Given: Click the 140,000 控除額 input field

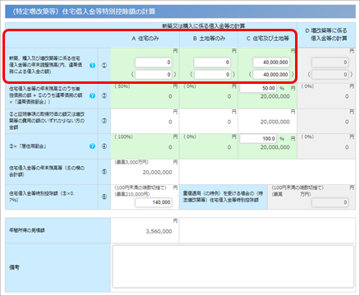Looking at the screenshot, I should 154,202.
